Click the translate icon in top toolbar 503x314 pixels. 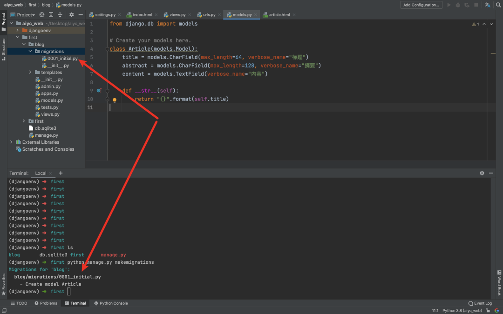tap(487, 5)
